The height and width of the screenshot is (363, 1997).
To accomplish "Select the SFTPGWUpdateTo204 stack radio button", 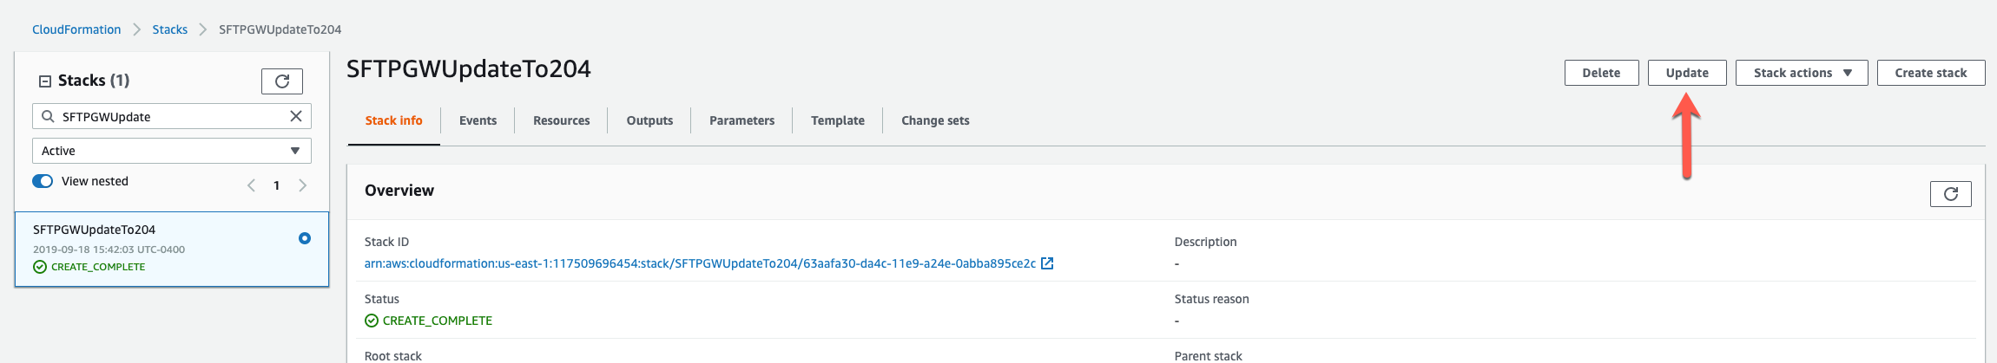I will click(x=305, y=238).
